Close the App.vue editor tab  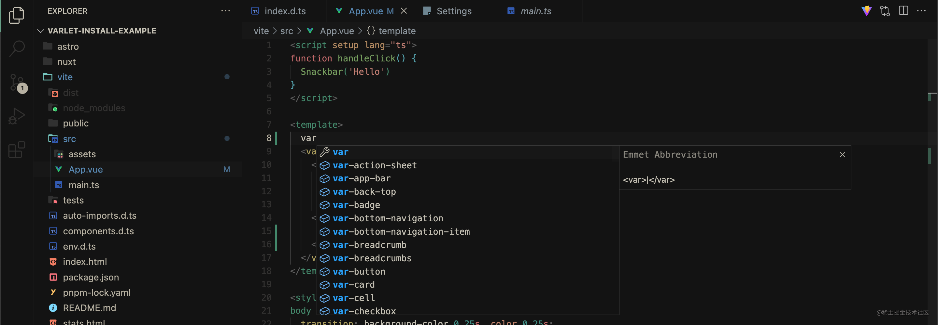(404, 11)
